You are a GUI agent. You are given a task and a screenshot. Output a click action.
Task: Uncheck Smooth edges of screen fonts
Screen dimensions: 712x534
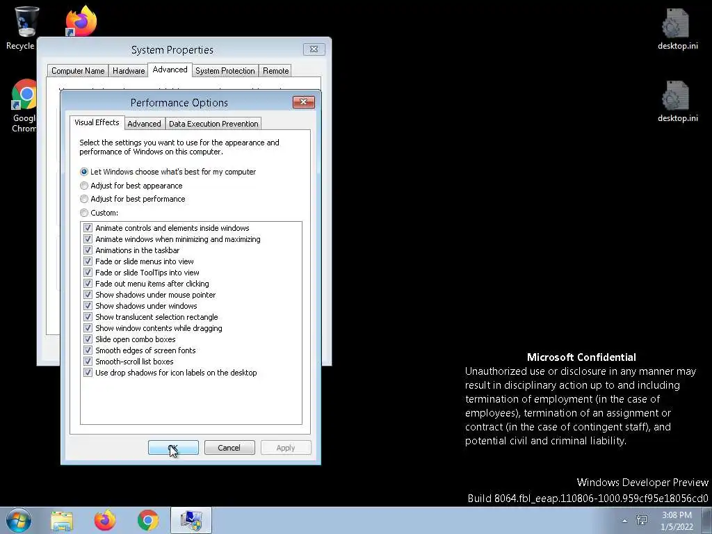click(x=88, y=350)
